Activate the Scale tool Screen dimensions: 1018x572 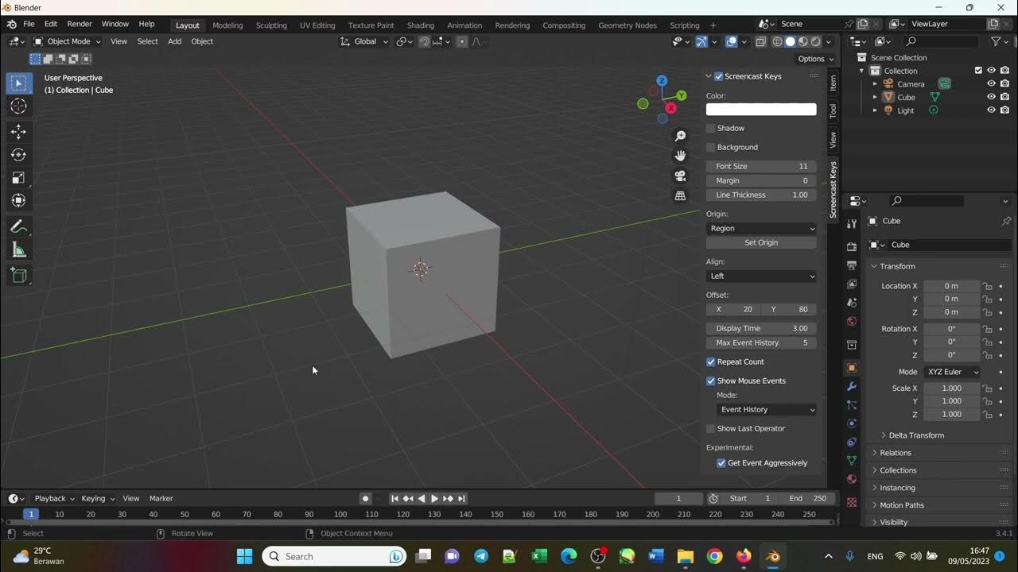[x=19, y=178]
